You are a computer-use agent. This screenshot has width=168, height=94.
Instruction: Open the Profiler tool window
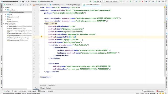coord(23,91)
